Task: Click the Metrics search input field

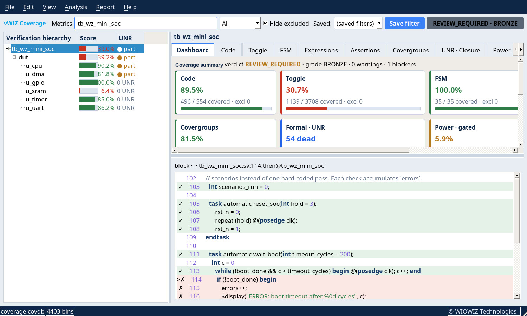Action: click(146, 23)
